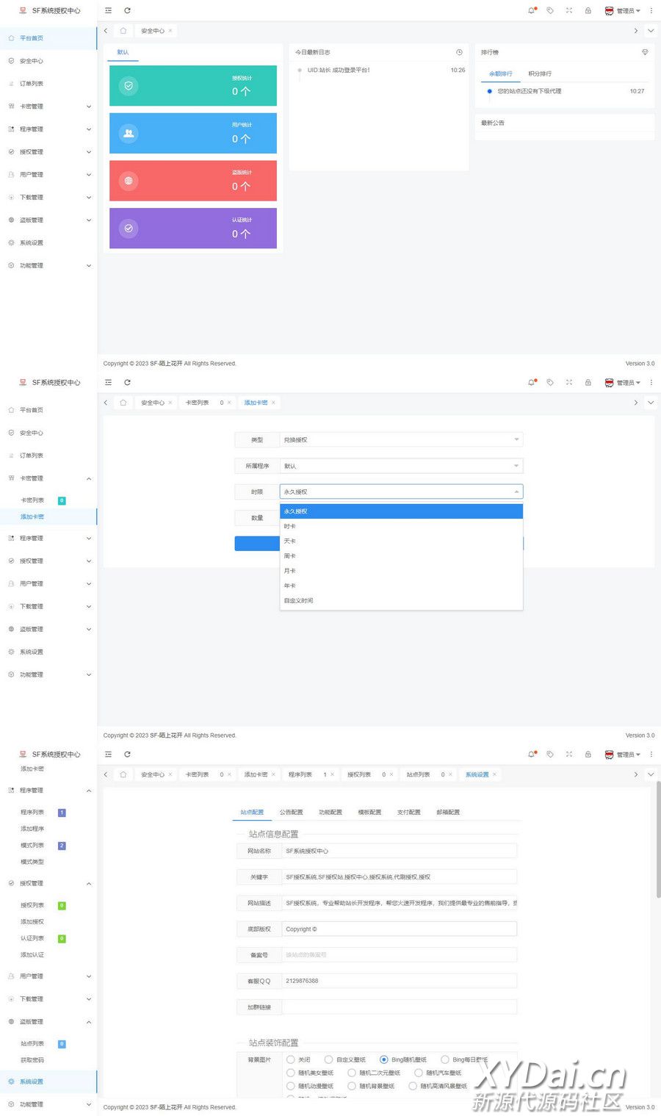
Task: Close the 系统设置 tab with its X
Action: click(x=494, y=774)
